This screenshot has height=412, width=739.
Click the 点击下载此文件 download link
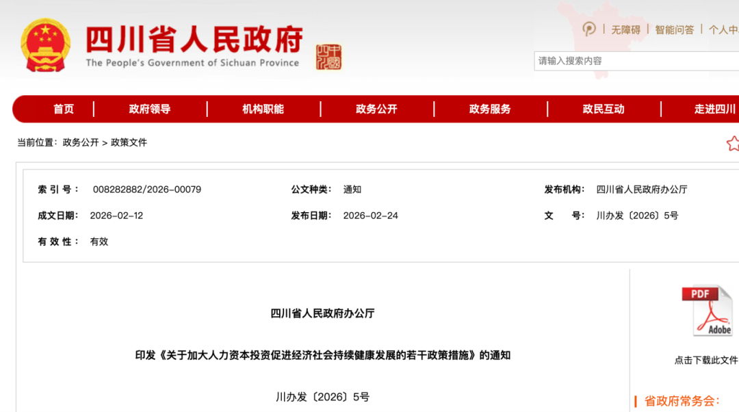(x=706, y=360)
